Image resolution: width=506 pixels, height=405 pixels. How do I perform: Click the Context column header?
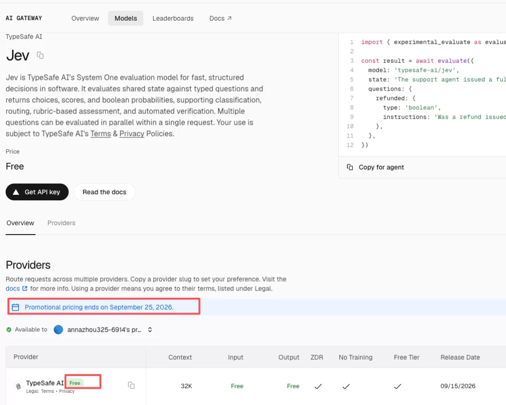tap(180, 357)
